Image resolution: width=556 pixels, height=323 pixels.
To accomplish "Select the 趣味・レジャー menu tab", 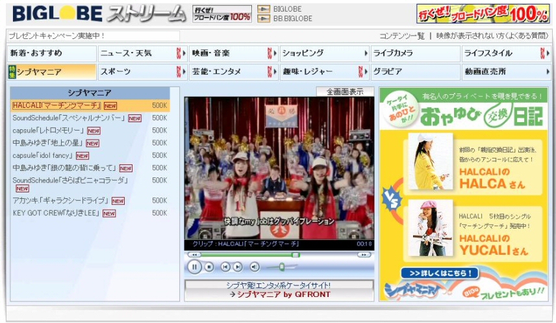I will click(325, 71).
